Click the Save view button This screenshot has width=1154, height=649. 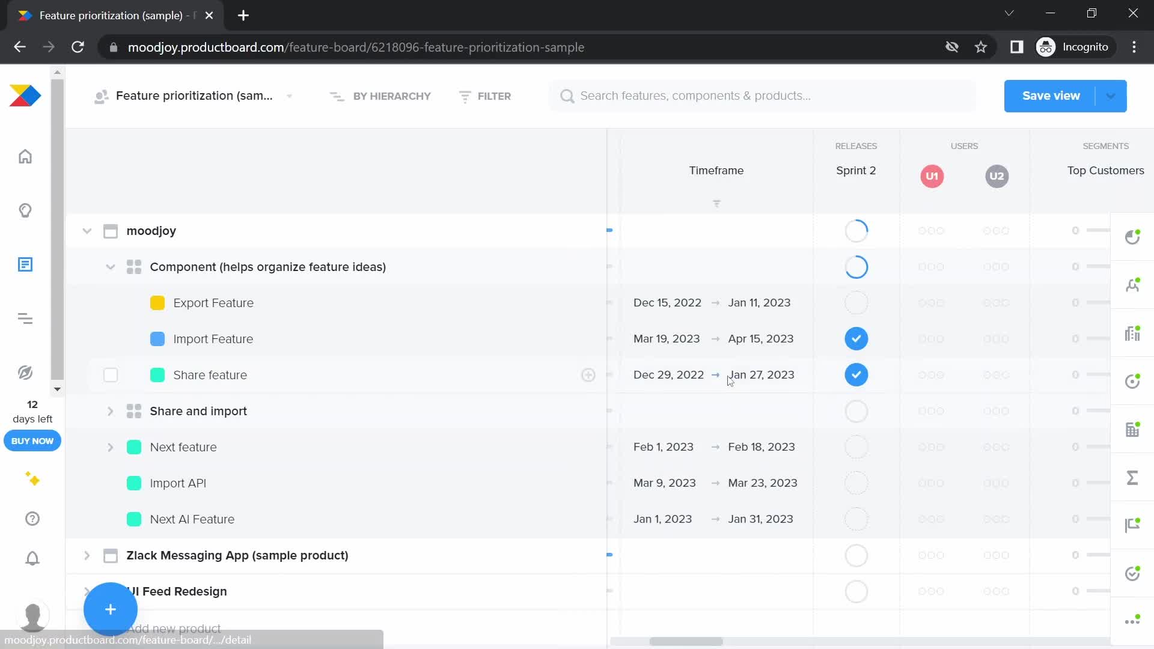point(1051,96)
